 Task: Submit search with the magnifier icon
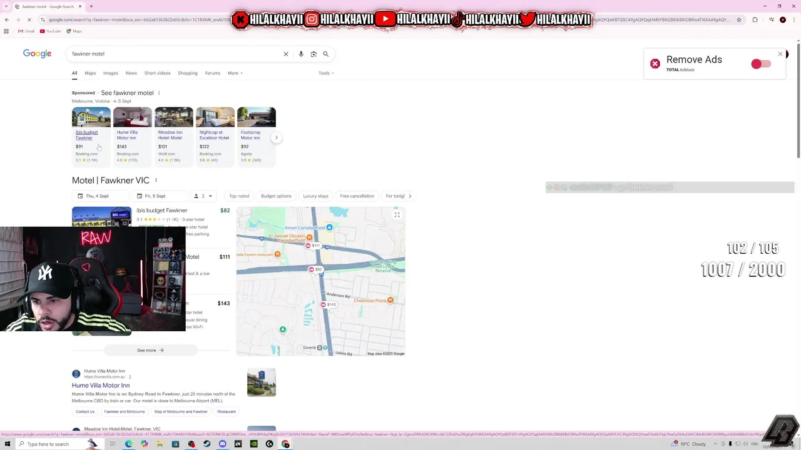click(x=325, y=54)
